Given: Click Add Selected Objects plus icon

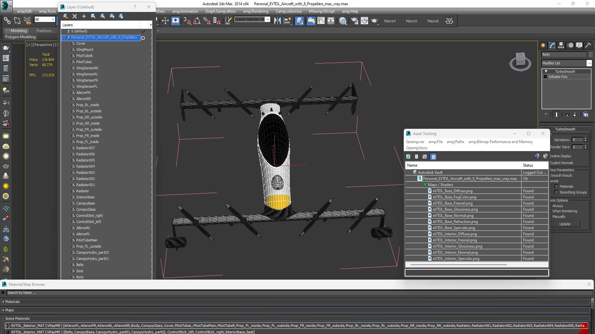Looking at the screenshot, I should point(84,16).
